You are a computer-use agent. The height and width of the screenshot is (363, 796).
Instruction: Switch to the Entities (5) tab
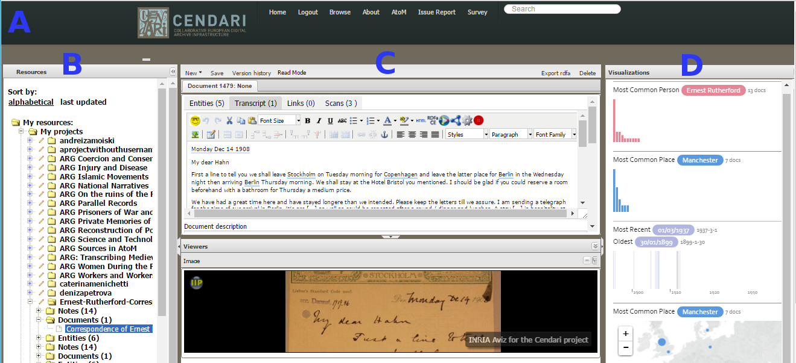[206, 104]
